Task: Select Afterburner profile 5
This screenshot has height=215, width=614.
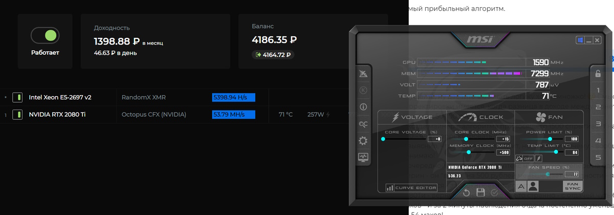Action: click(x=598, y=157)
